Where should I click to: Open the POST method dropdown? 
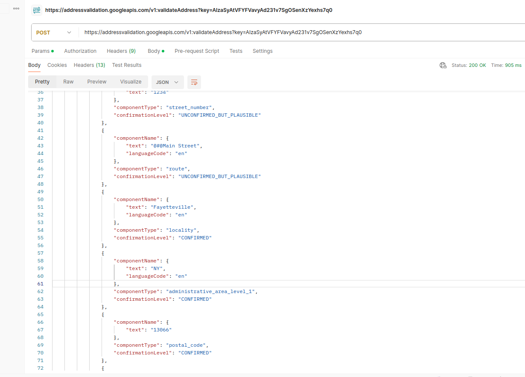[54, 32]
